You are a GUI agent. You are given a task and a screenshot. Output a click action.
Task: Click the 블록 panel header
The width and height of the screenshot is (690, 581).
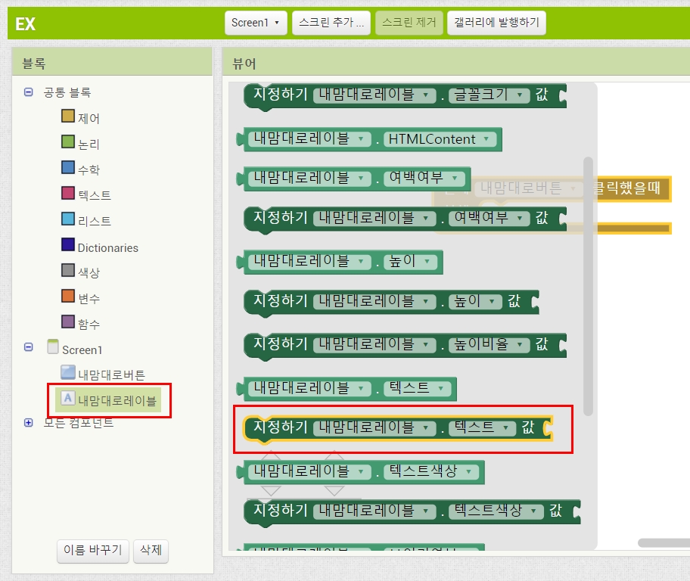pyautogui.click(x=112, y=62)
